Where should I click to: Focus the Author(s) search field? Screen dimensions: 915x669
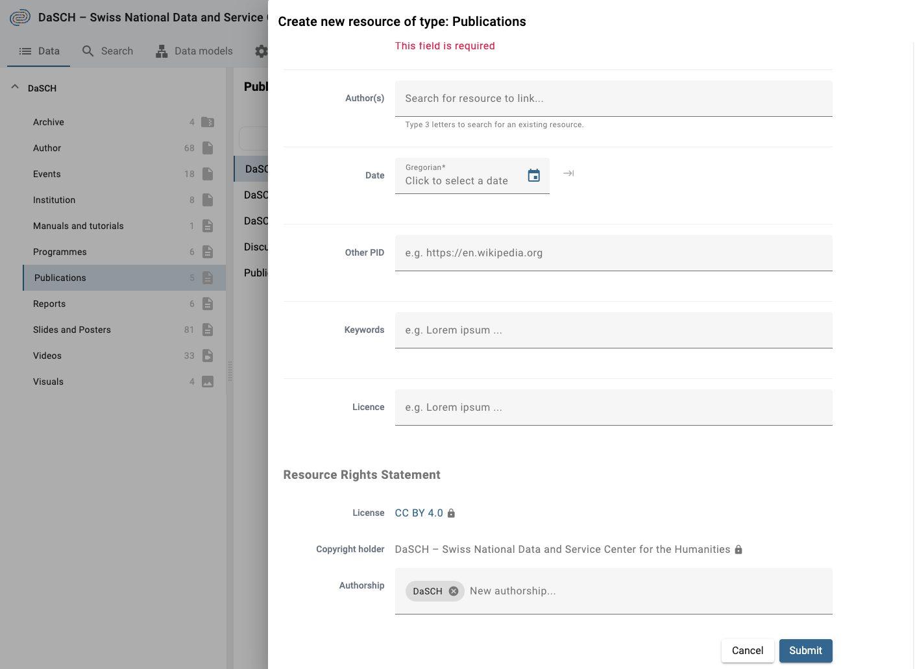pos(613,99)
